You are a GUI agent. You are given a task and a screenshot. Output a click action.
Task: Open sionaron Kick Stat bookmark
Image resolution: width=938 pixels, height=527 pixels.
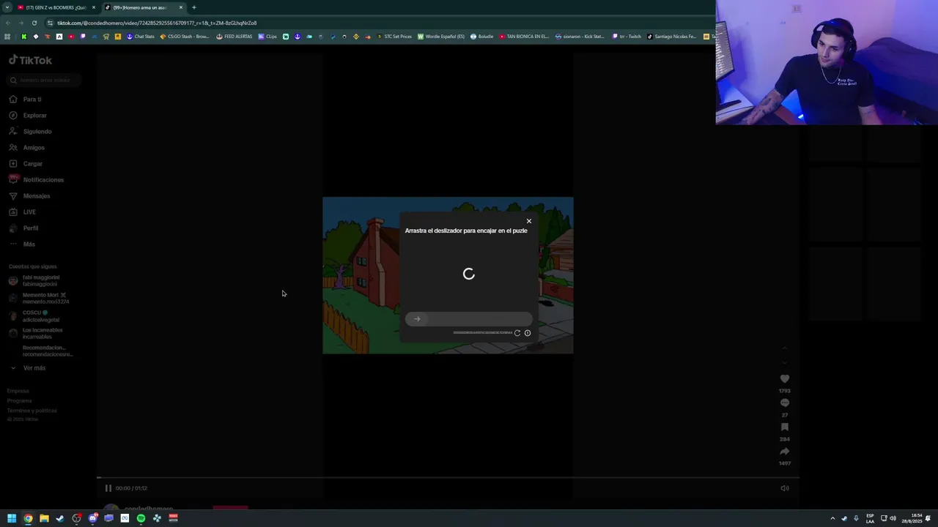580,37
